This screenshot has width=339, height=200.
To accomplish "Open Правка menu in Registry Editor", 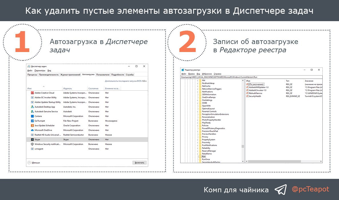I will pos(191,74).
